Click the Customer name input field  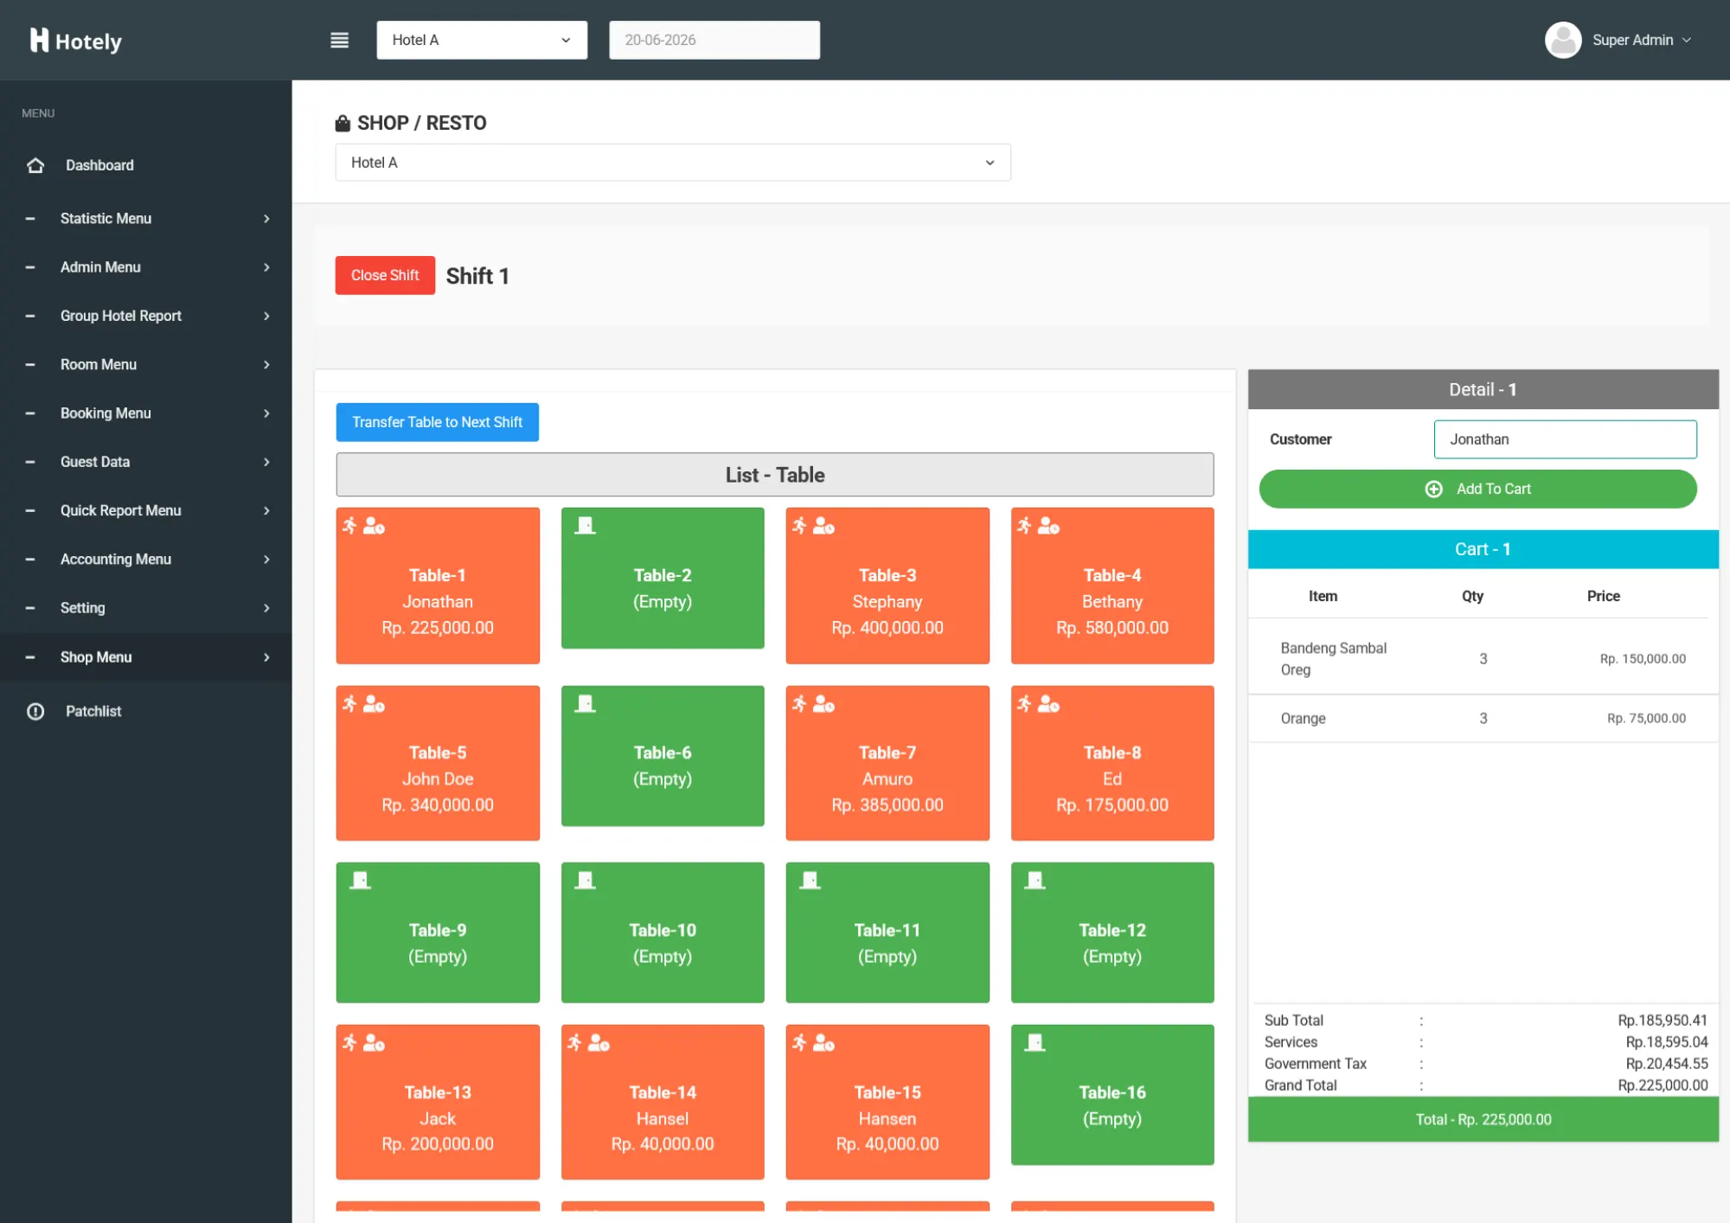point(1565,439)
